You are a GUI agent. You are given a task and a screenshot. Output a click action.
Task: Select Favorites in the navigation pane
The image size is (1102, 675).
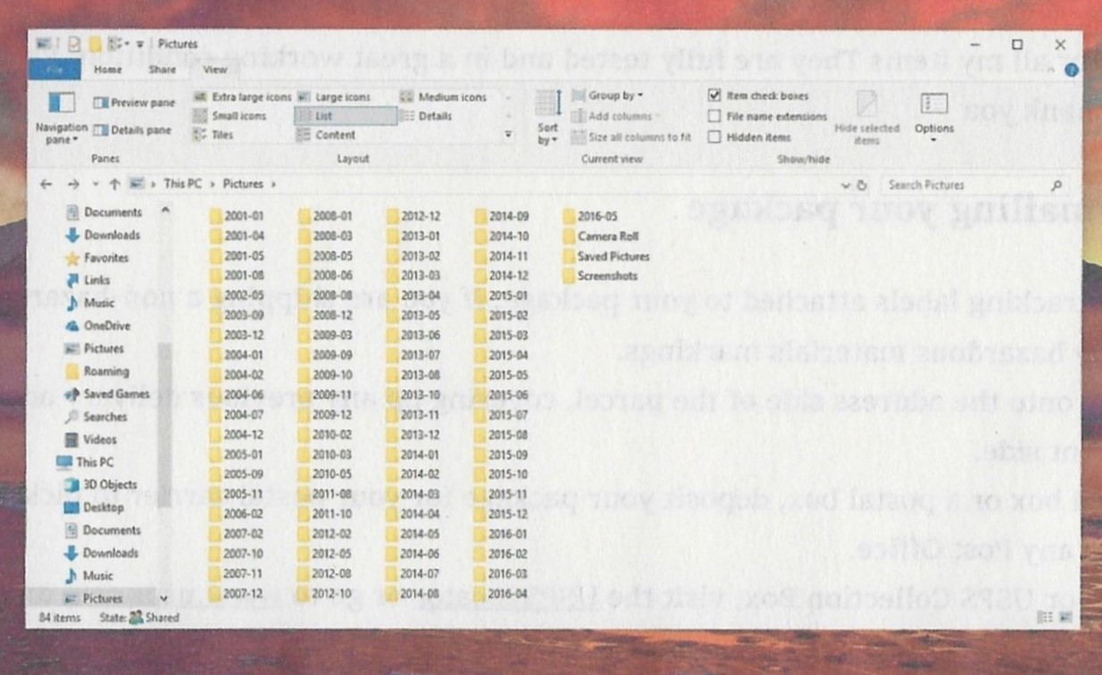(96, 258)
